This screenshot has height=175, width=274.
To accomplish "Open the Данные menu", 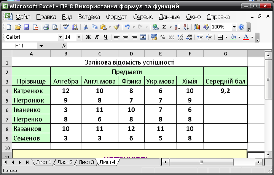I will [x=169, y=17].
